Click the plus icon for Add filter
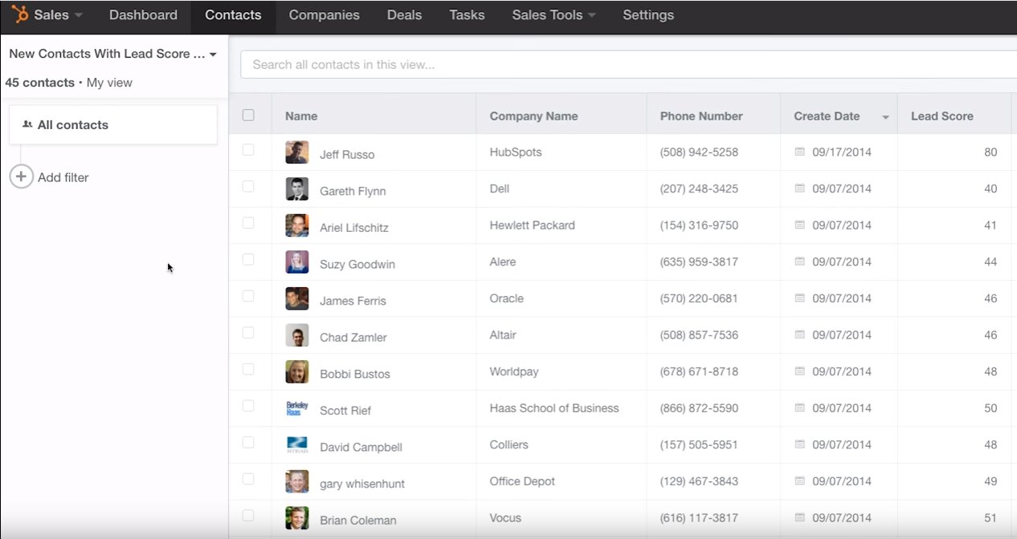This screenshot has height=539, width=1017. coord(22,177)
